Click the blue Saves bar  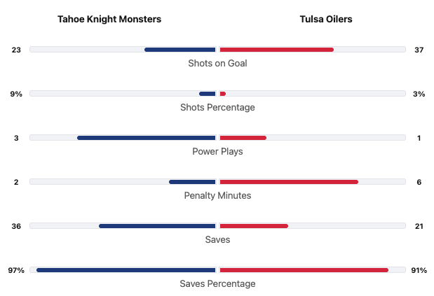pos(157,226)
